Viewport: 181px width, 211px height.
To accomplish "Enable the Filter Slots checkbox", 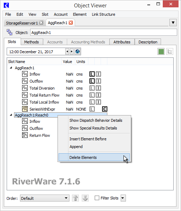I will point(97,198).
